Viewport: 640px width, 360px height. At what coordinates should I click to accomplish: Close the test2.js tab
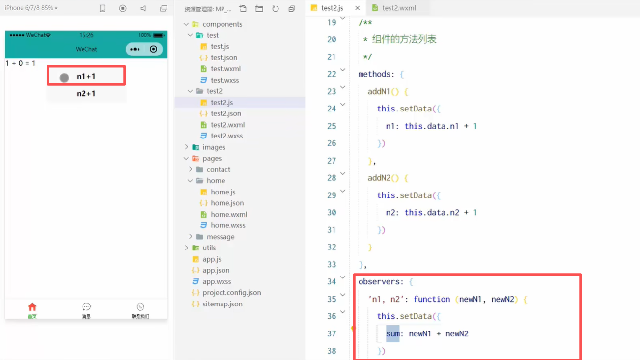point(357,8)
